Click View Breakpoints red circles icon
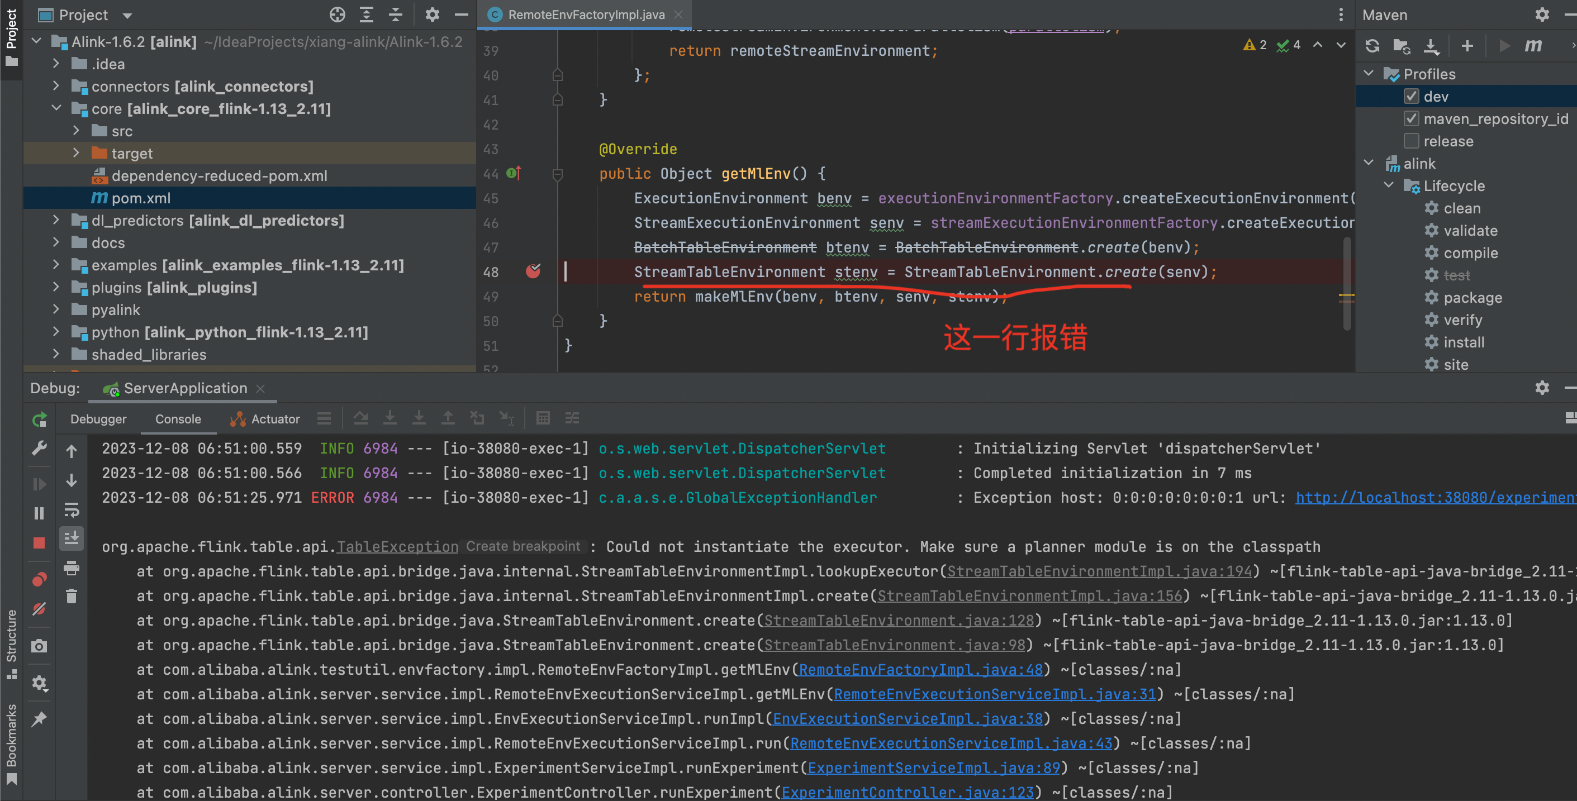 (39, 579)
